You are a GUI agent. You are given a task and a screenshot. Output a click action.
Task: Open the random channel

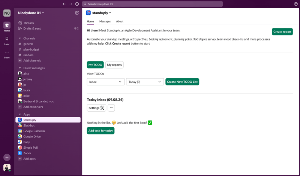point(48,55)
